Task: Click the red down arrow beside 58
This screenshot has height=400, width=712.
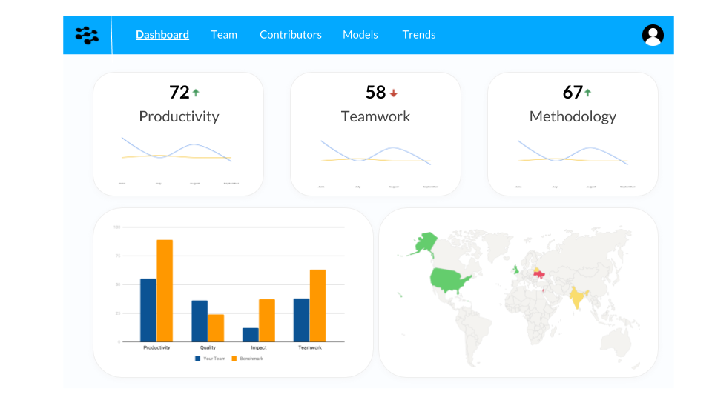Action: 394,93
